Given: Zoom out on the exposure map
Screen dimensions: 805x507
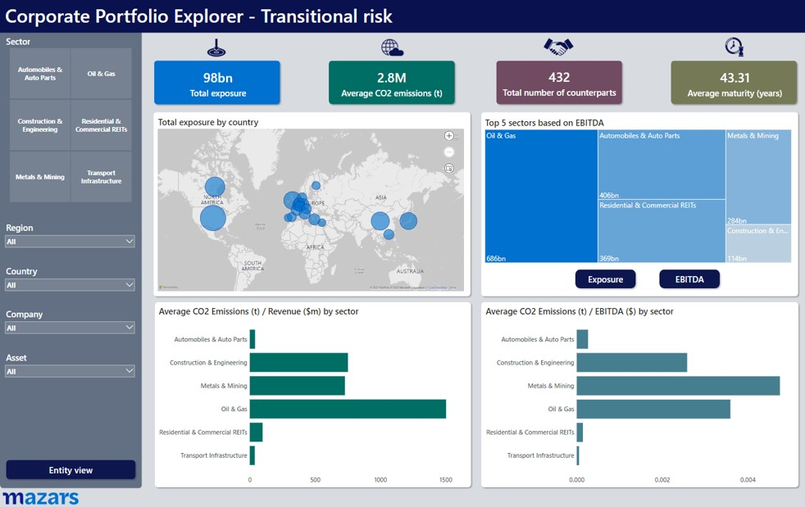Looking at the screenshot, I should click(x=449, y=152).
